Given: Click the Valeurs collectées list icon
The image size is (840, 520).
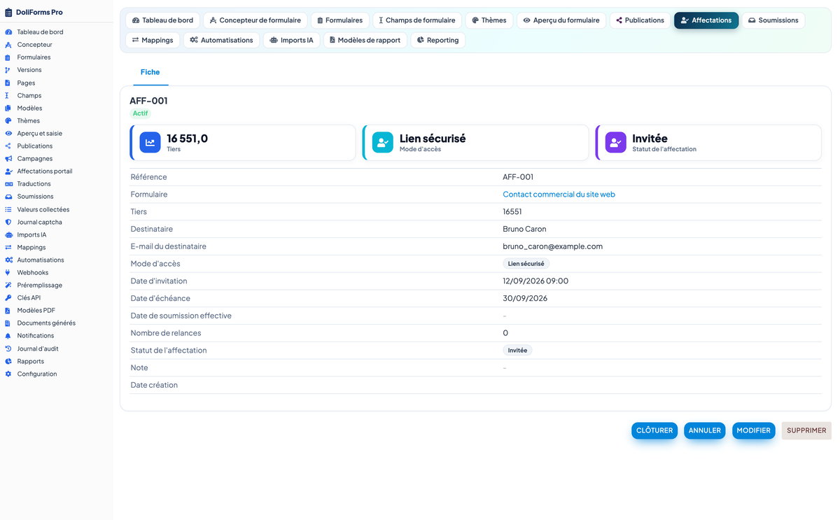Looking at the screenshot, I should click(8, 209).
